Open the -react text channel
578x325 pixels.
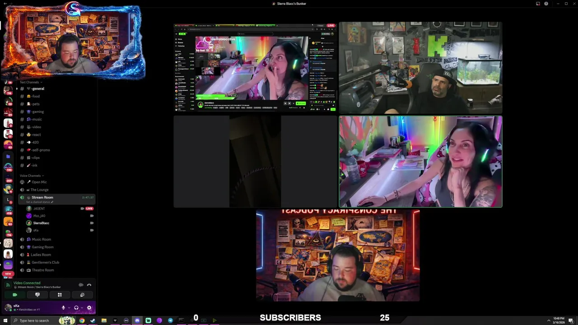tap(56, 135)
